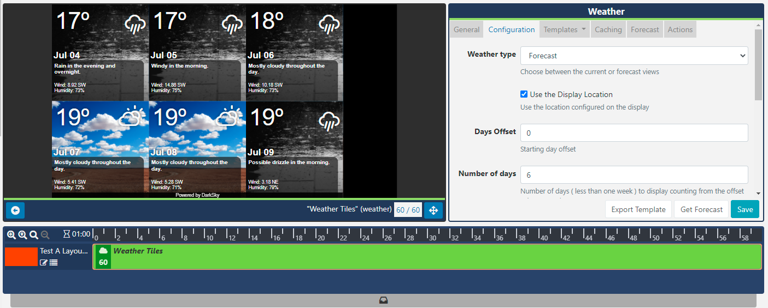Click the second magnifier zoom icon
768x308 pixels.
[x=22, y=234]
